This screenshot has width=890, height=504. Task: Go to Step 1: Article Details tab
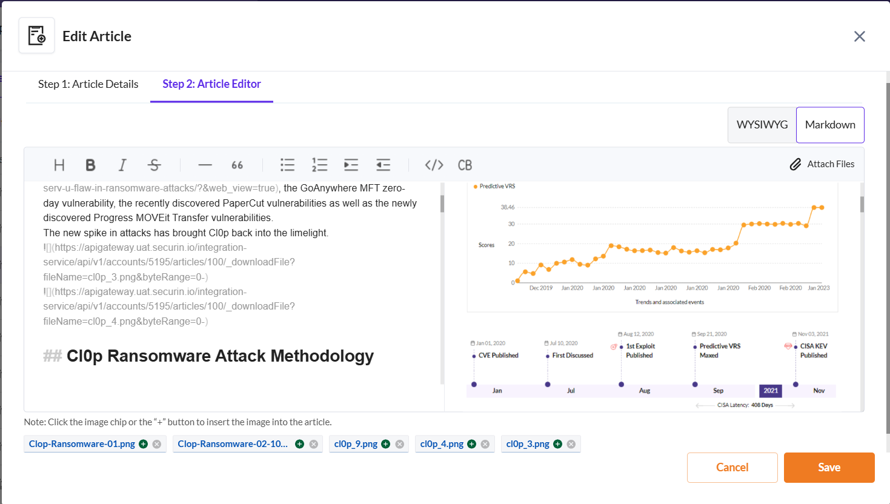(88, 84)
